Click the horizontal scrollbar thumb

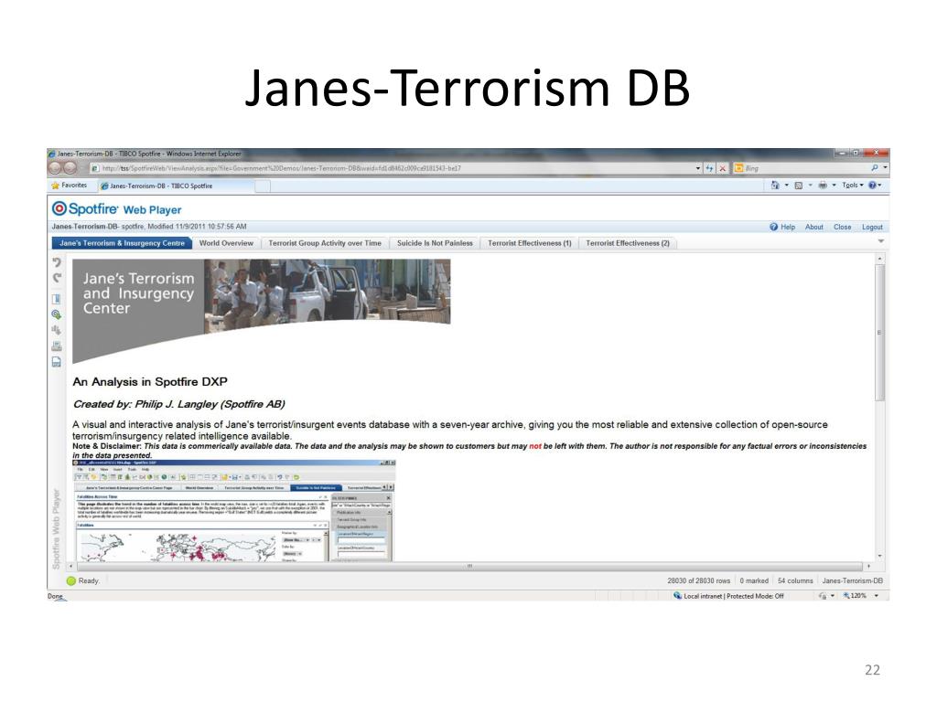coord(469,566)
